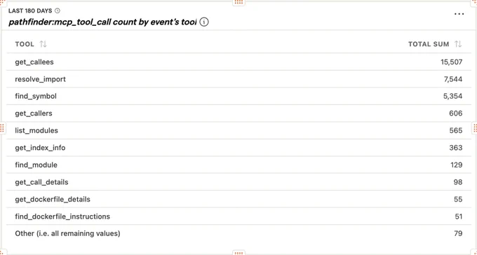This screenshot has width=477, height=255.
Task: Click the left edge resize handle
Action: (2, 128)
